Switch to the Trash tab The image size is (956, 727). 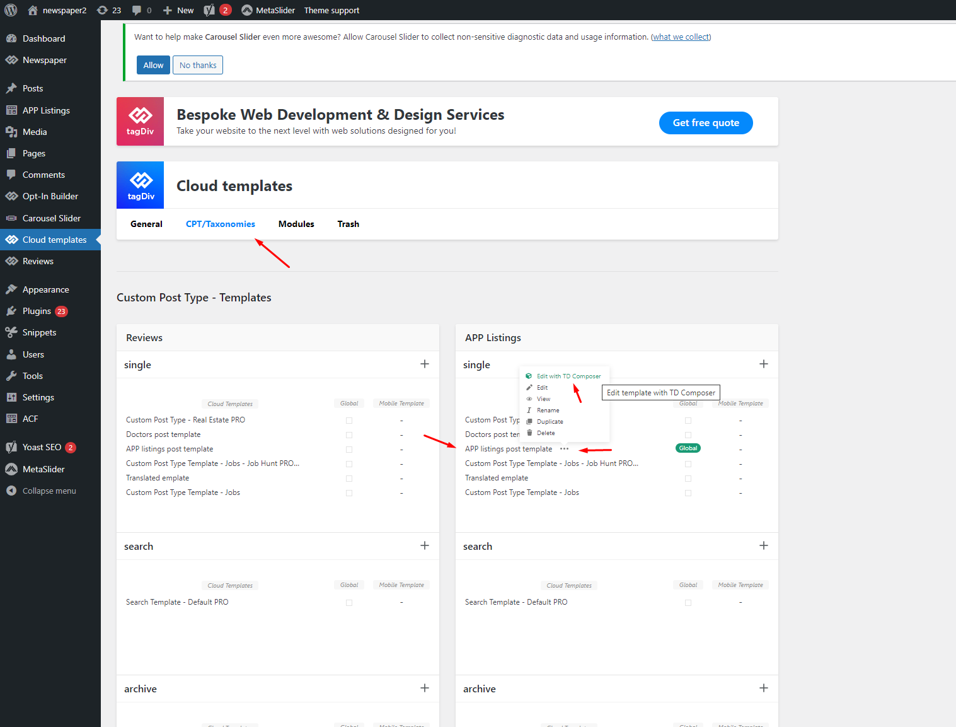tap(348, 224)
